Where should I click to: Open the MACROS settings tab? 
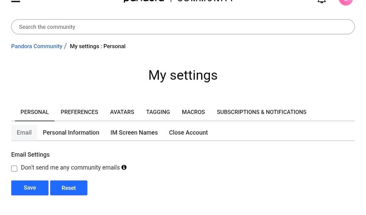point(193,112)
